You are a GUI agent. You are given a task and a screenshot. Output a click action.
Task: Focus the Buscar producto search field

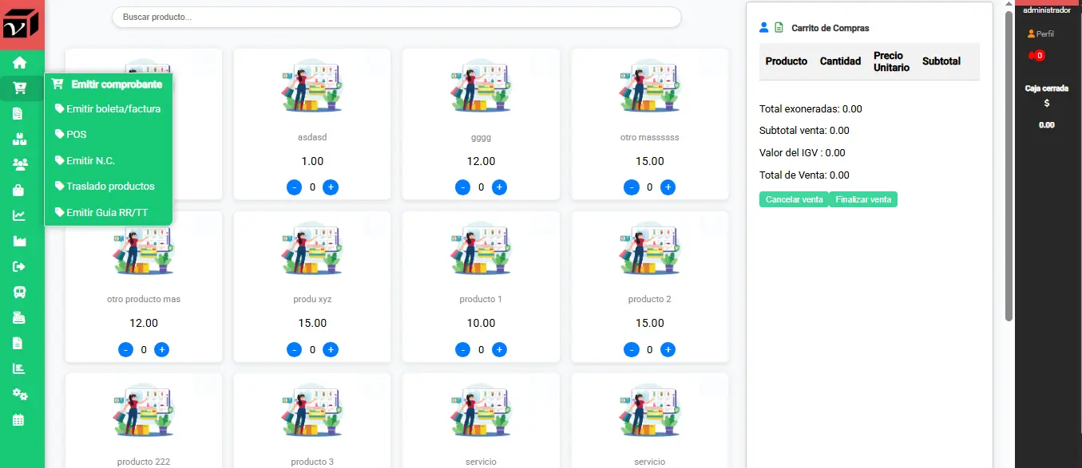(396, 17)
